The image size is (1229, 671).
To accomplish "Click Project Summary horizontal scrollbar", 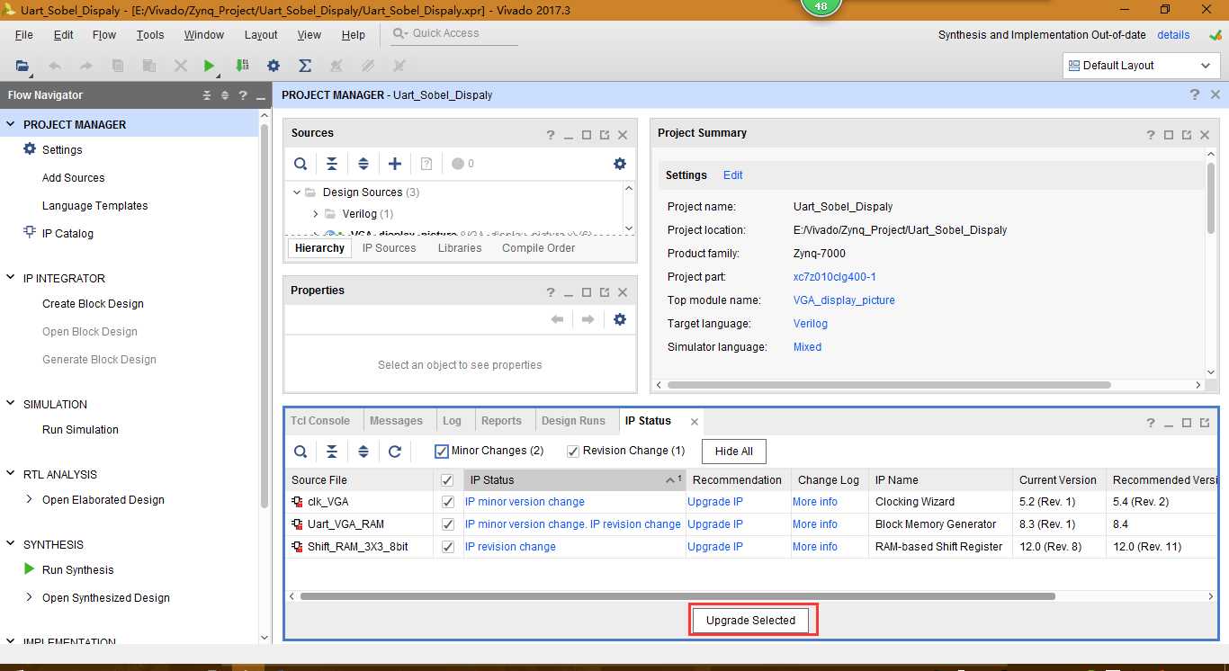I will tap(889, 385).
